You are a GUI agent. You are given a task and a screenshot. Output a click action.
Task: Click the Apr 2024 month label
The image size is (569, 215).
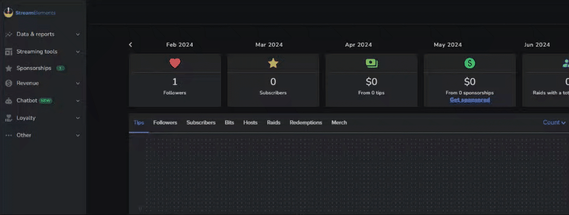pyautogui.click(x=358, y=45)
